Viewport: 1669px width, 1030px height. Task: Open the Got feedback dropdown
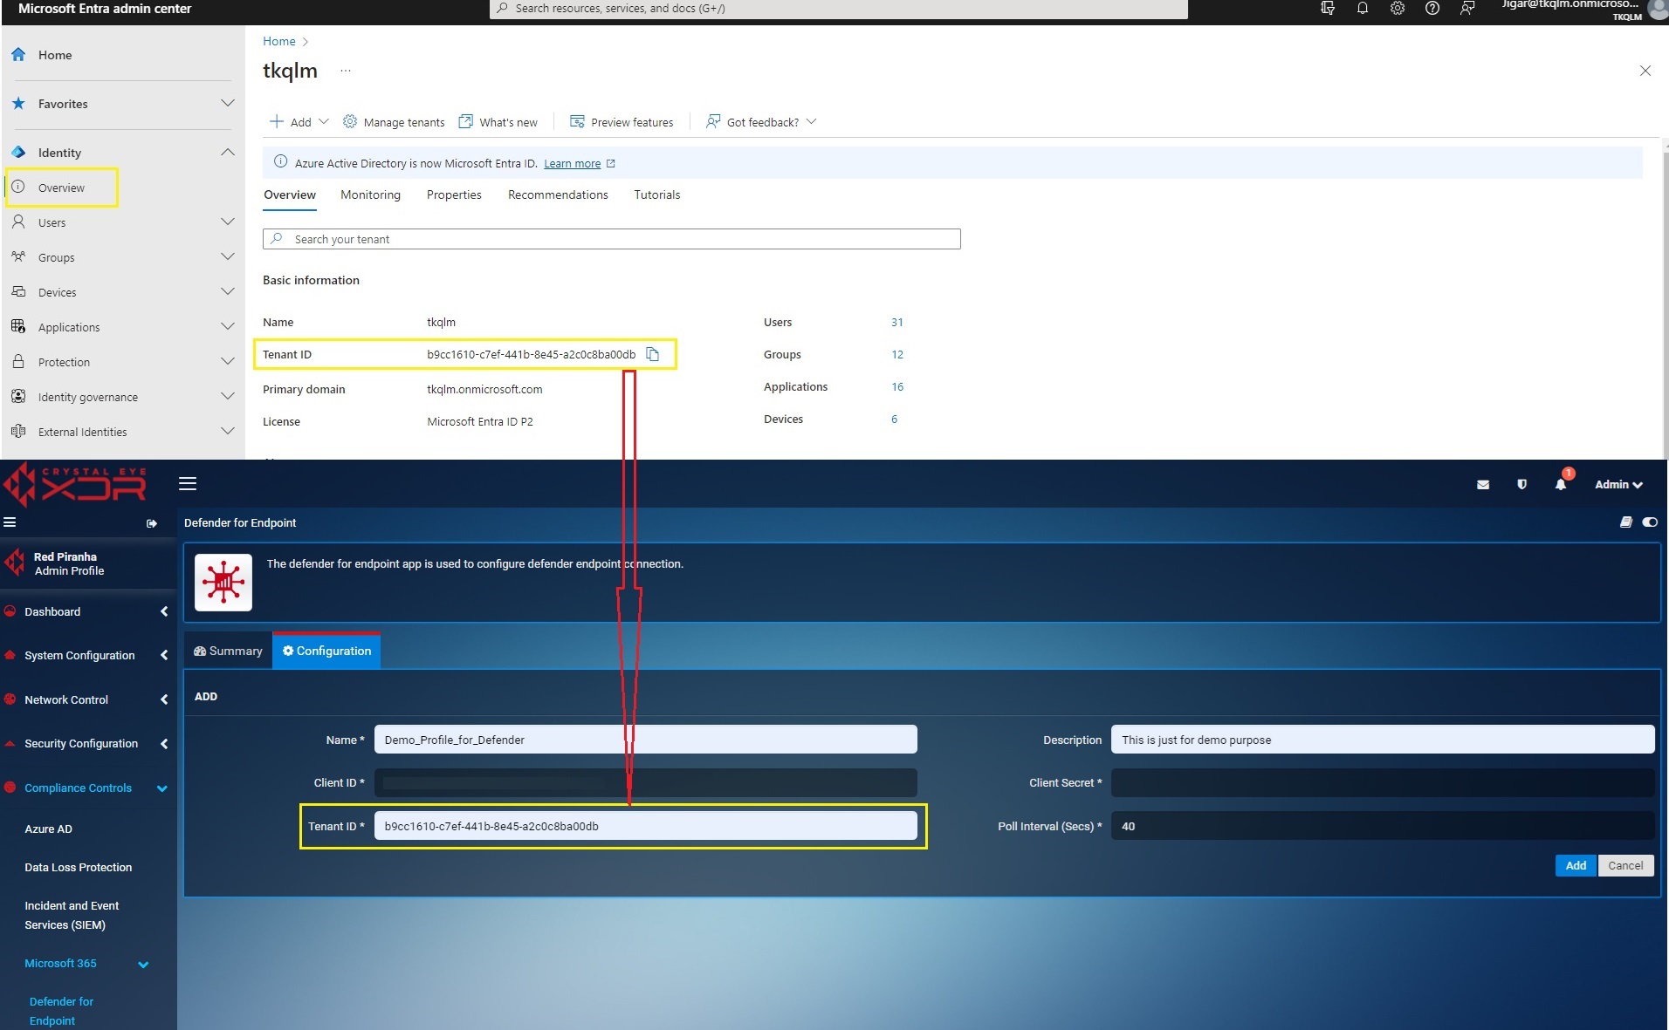click(x=761, y=122)
